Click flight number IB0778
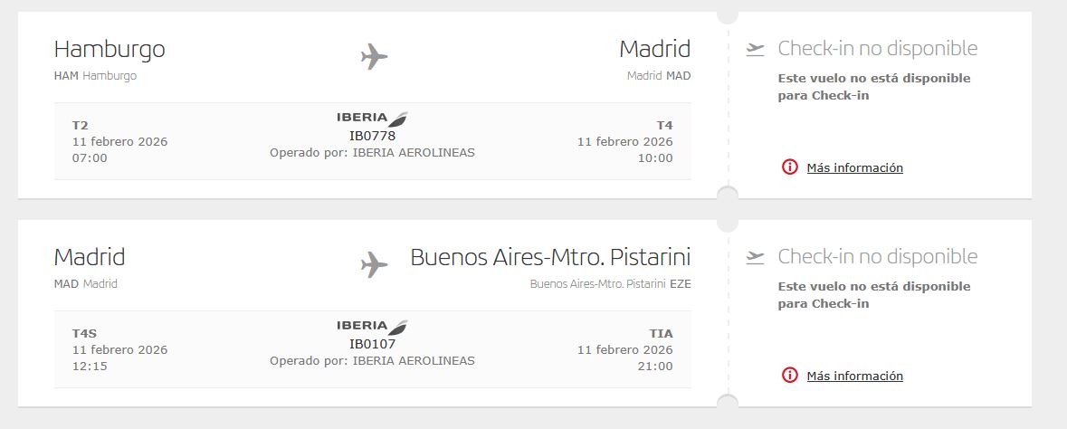Screen dimensions: 1067x429 372,136
